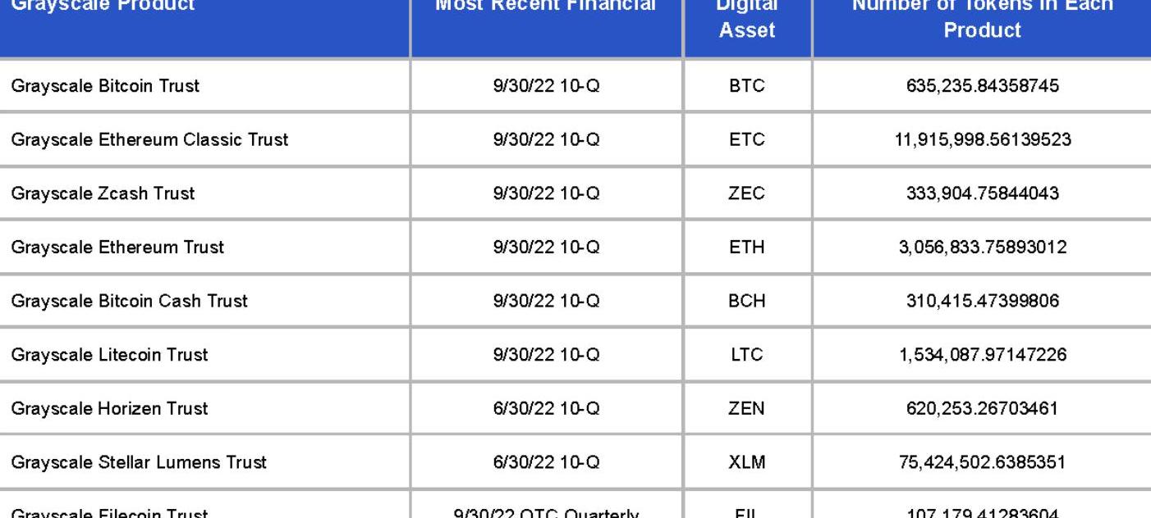Select the Grayscale Ethereum Trust cell
Image resolution: width=1151 pixels, height=518 pixels.
[117, 248]
